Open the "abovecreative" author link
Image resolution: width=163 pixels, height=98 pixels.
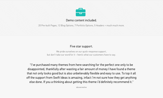(81, 87)
